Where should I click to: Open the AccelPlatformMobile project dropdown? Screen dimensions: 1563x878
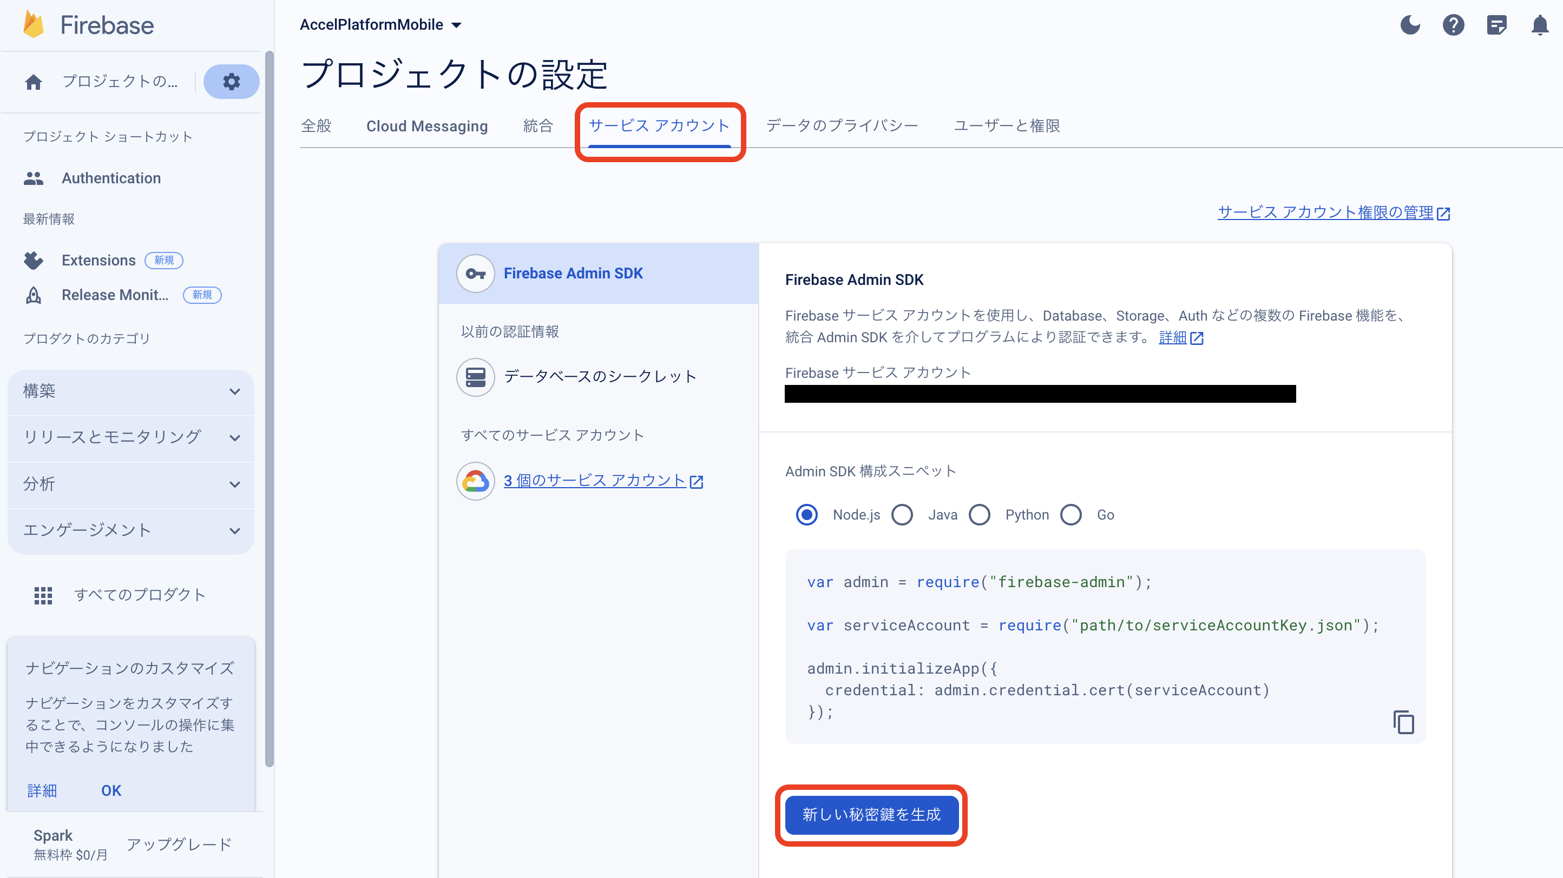click(381, 25)
